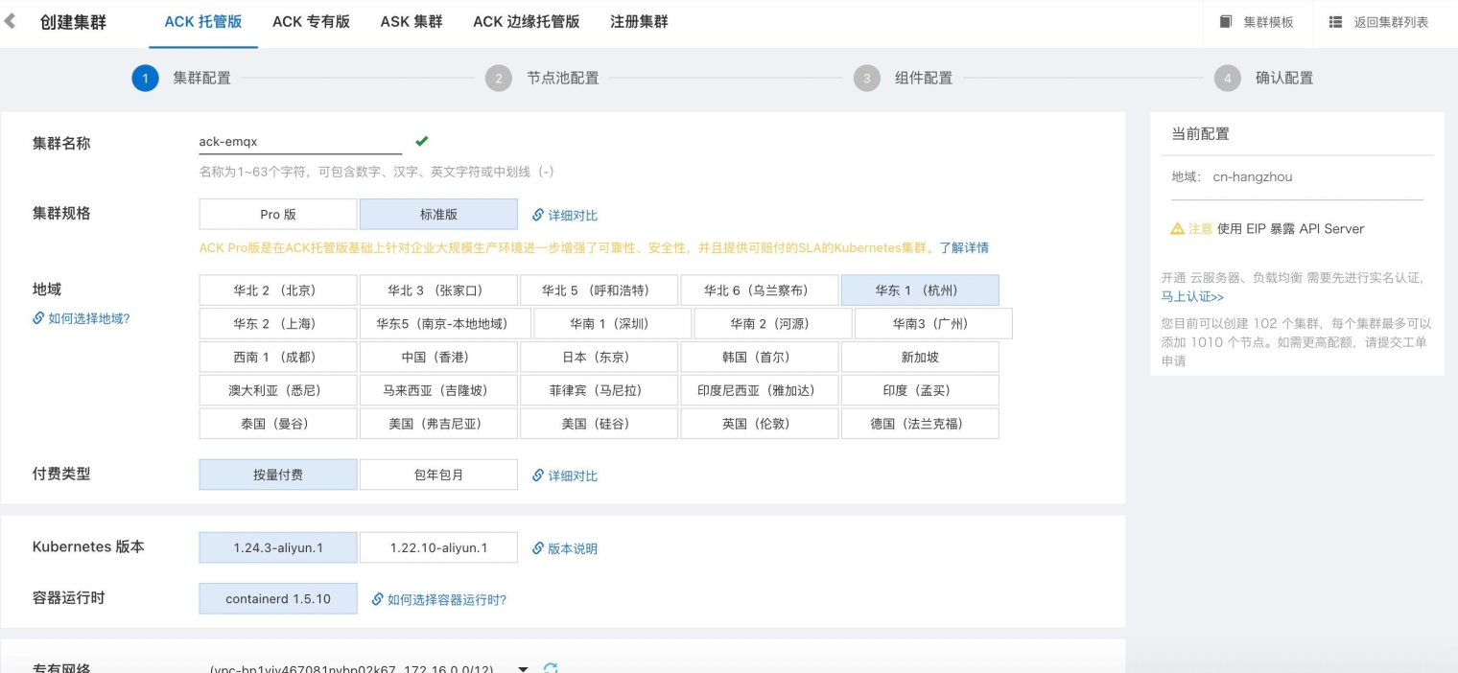Click the green checkmark beside the cluster name

point(420,140)
